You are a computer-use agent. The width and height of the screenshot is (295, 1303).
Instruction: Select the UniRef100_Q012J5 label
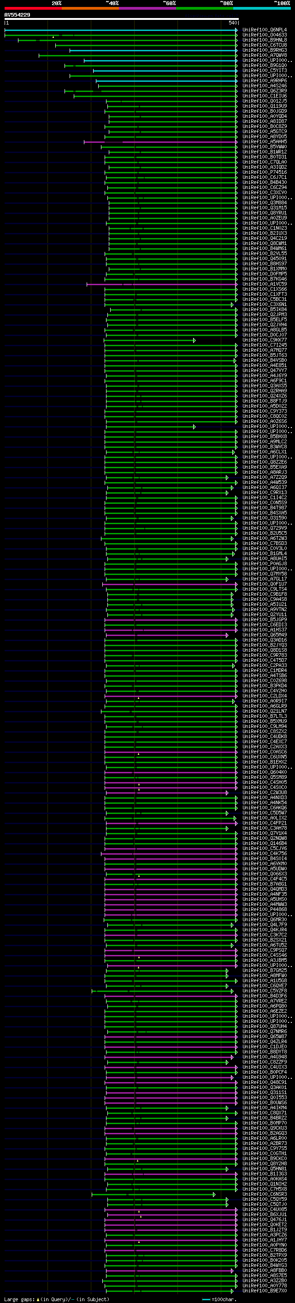[x=264, y=101]
